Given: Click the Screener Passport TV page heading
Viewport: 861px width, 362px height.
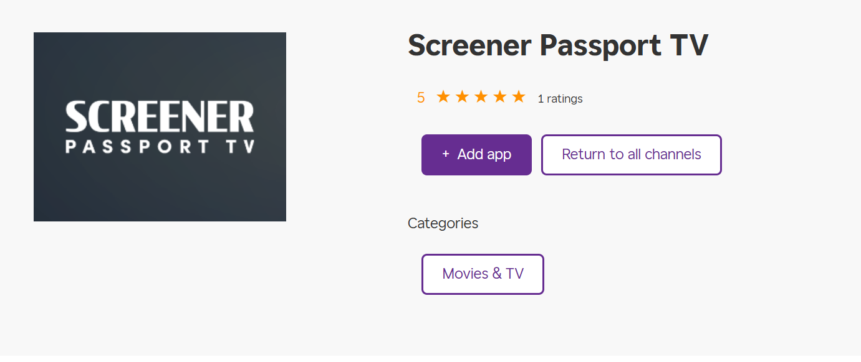Looking at the screenshot, I should [x=557, y=46].
